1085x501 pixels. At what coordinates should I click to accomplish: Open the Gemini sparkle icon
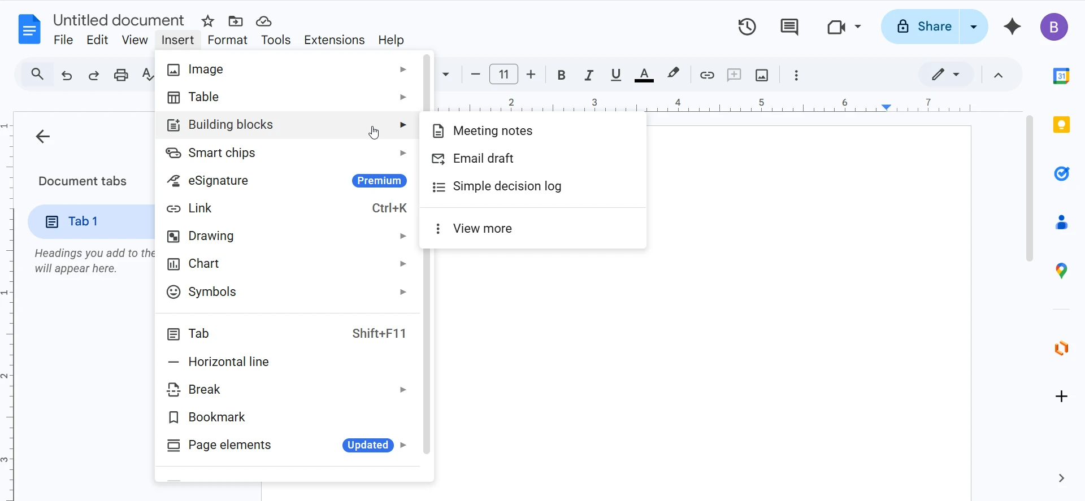(1012, 27)
